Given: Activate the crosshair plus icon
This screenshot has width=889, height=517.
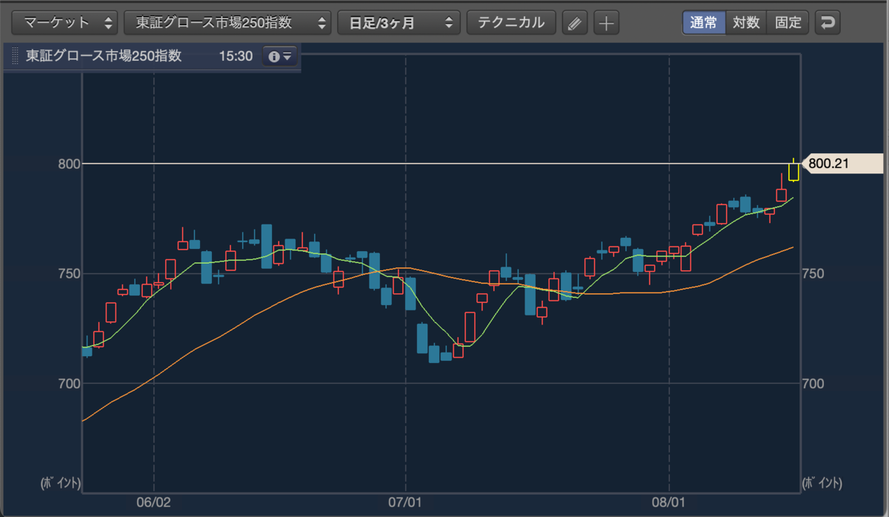Looking at the screenshot, I should [607, 23].
